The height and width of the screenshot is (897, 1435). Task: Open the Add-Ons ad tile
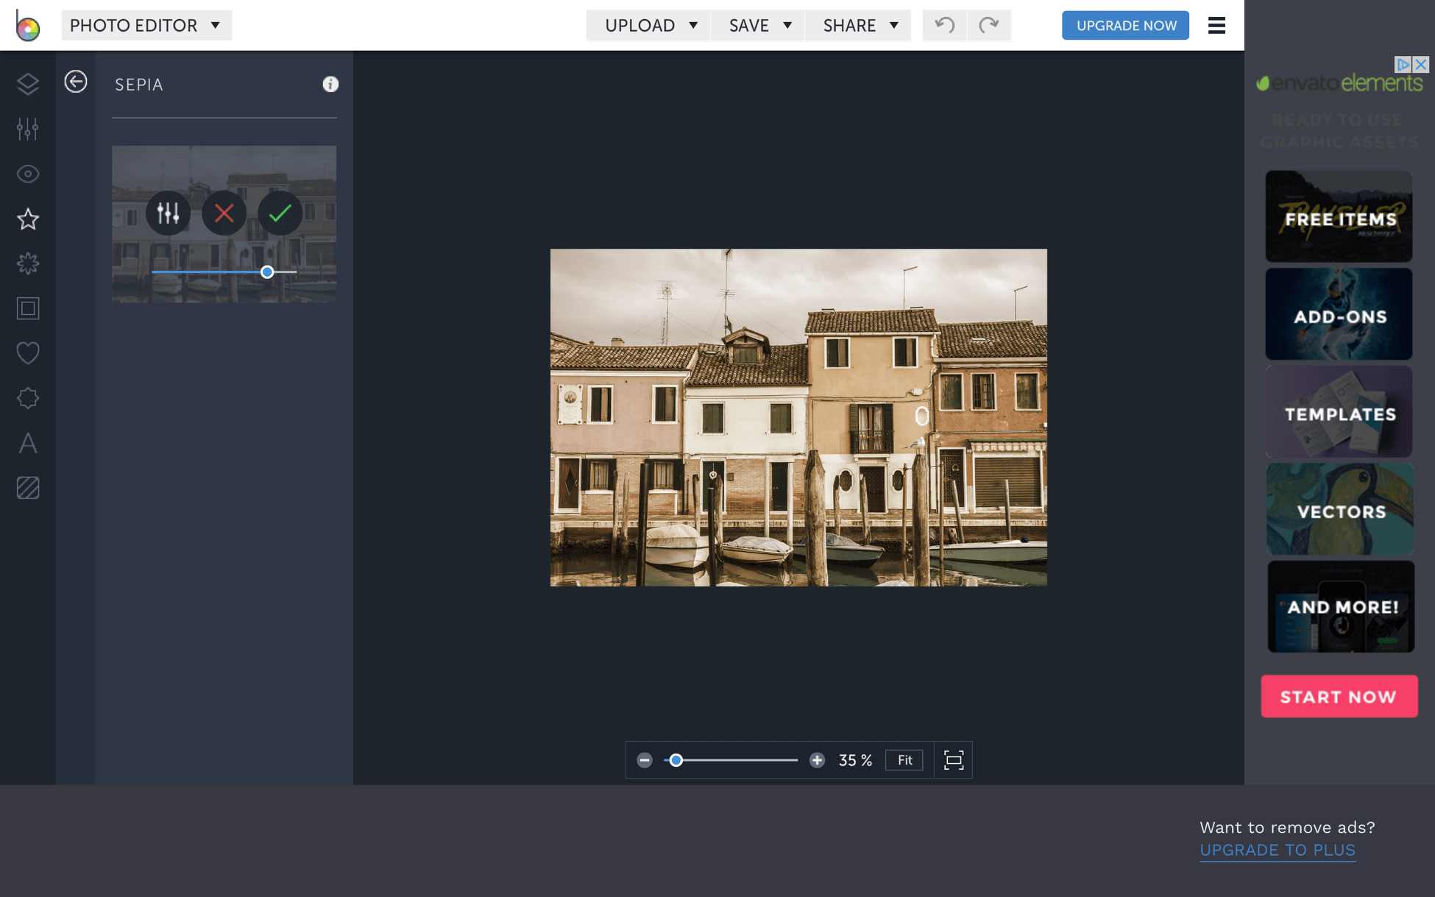click(1339, 314)
